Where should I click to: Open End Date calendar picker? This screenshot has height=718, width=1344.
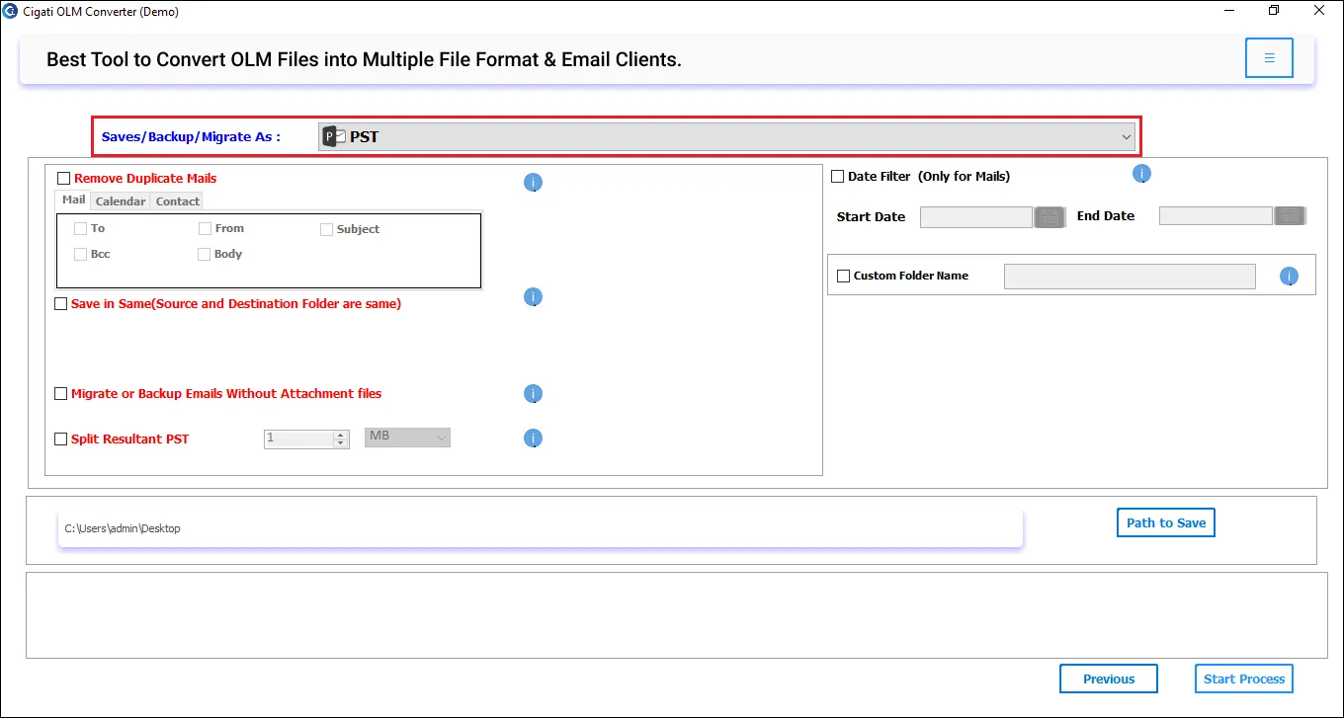point(1290,215)
